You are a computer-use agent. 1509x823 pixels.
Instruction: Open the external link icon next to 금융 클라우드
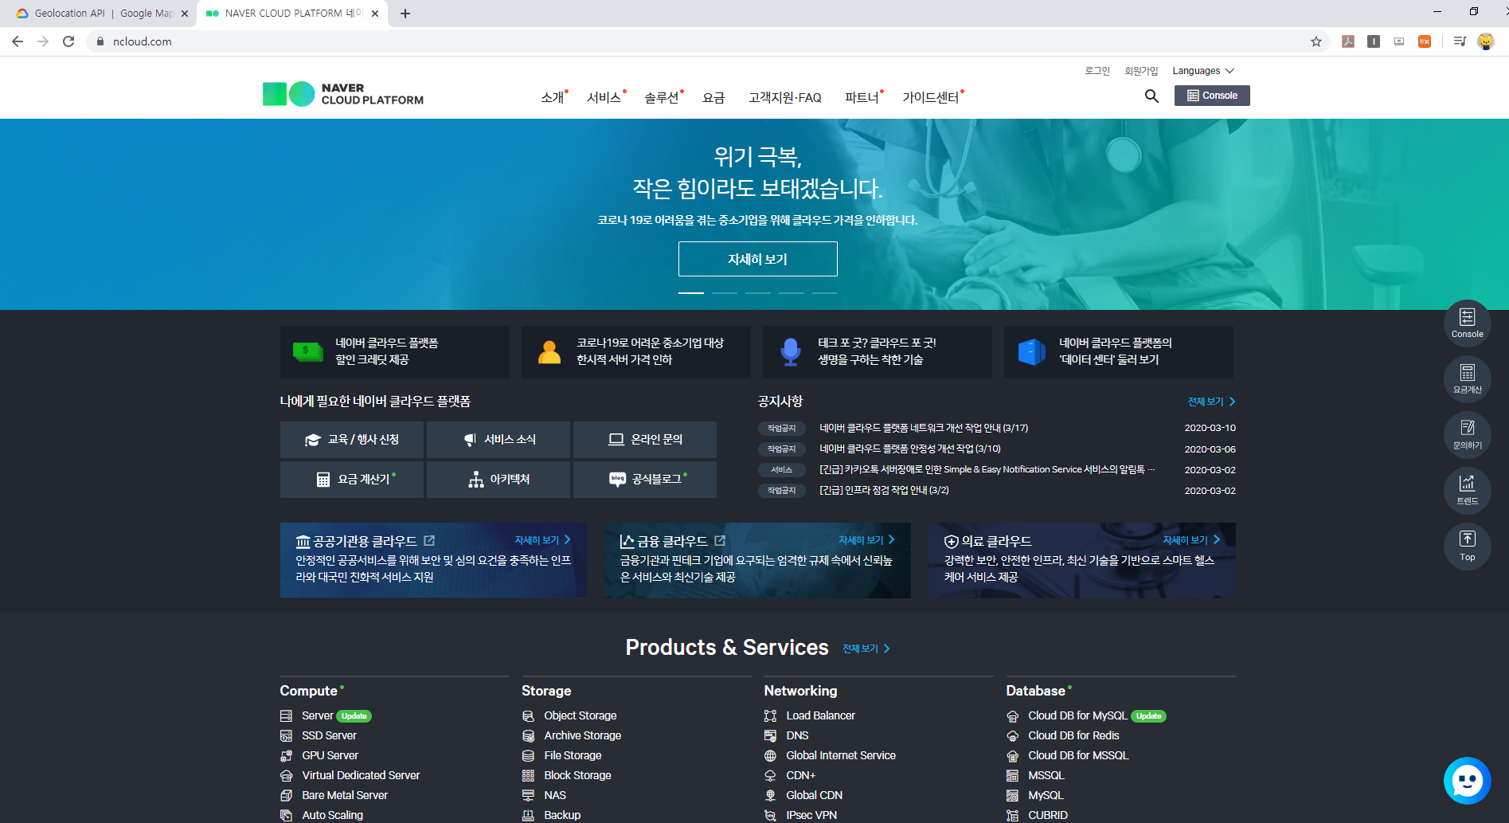click(720, 540)
